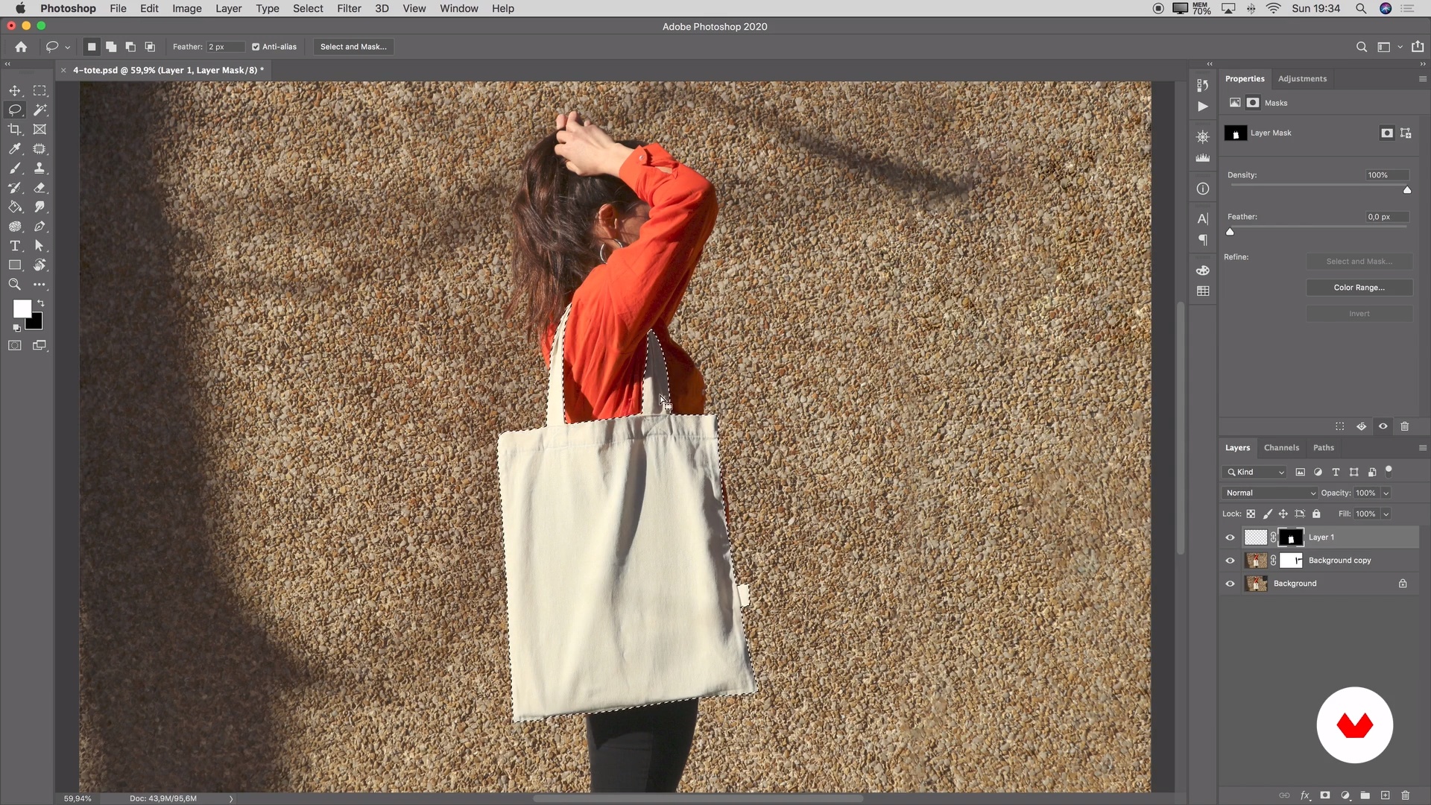Toggle mask visibility eye in Properties panel

coord(1383,426)
